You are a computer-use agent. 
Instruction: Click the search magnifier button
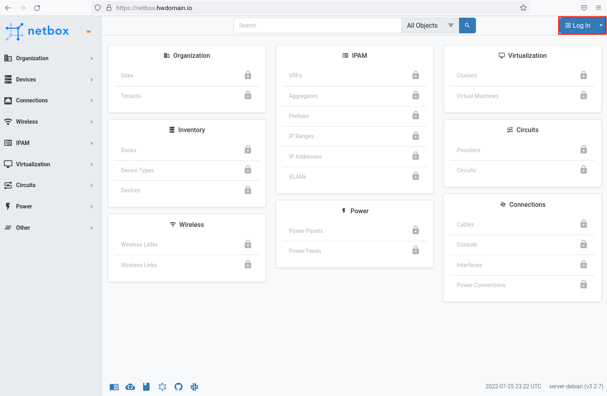pos(467,25)
